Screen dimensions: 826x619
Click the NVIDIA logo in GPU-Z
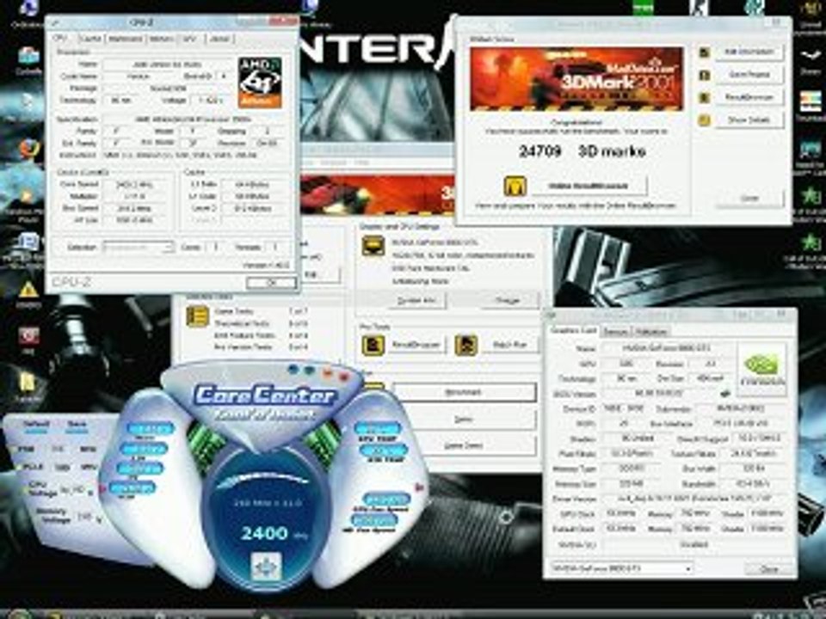pyautogui.click(x=761, y=369)
